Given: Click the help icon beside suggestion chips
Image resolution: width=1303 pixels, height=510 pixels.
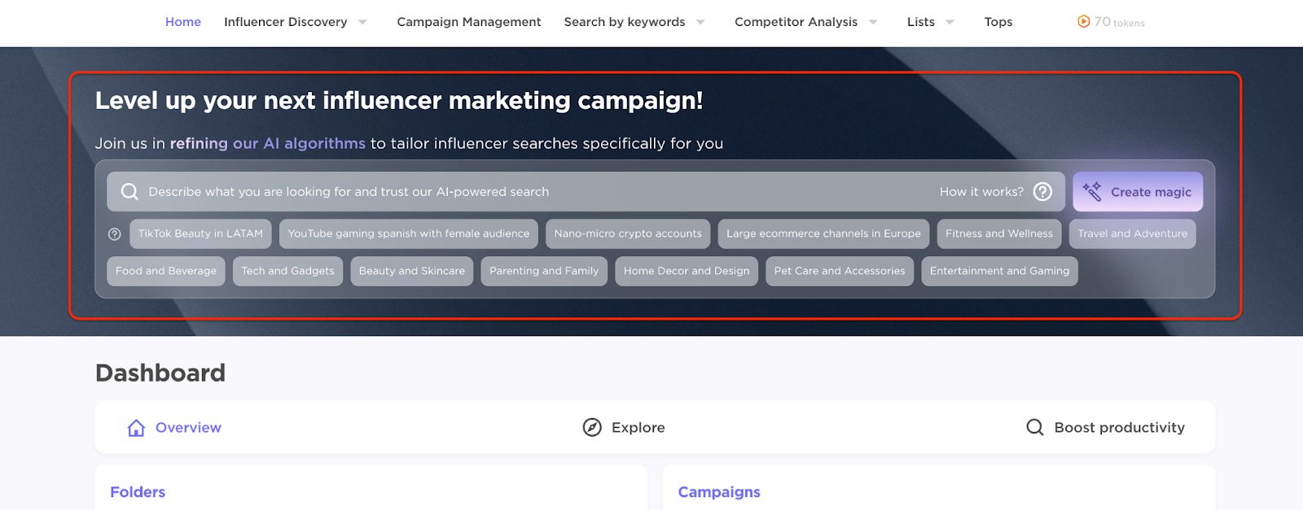Looking at the screenshot, I should (x=115, y=234).
